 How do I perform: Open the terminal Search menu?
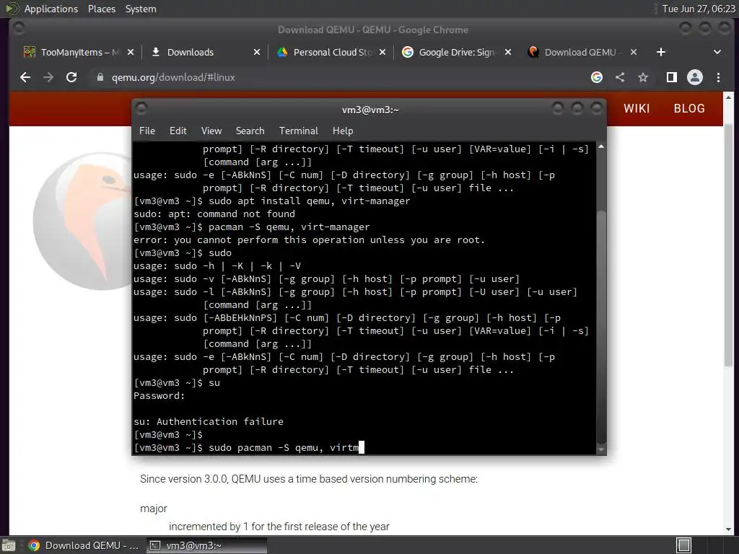pyautogui.click(x=250, y=131)
